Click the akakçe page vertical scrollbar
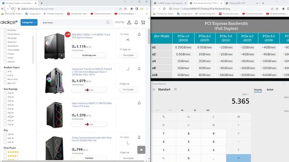This screenshot has height=162, width=289. click(x=149, y=36)
